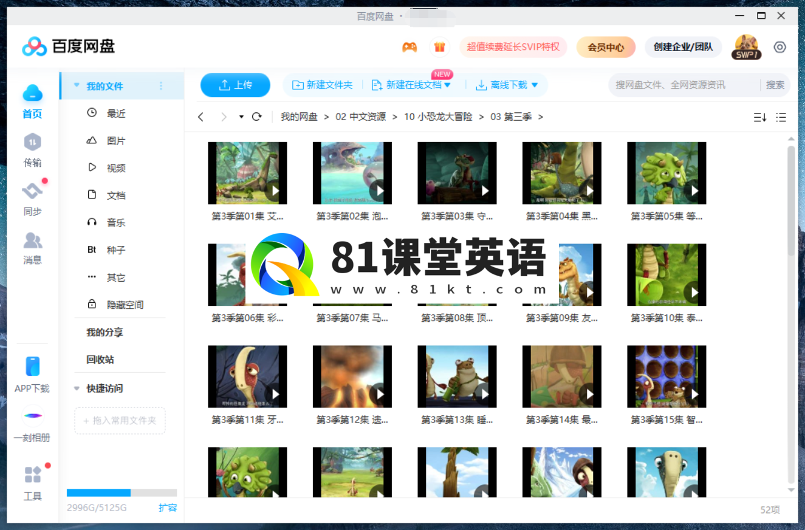Select video 第3季第04集 thumbnail
Image resolution: width=805 pixels, height=530 pixels.
(x=562, y=173)
